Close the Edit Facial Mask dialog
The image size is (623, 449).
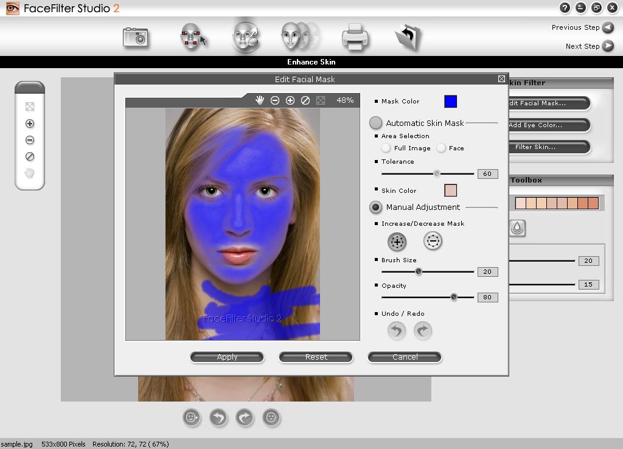pos(501,79)
